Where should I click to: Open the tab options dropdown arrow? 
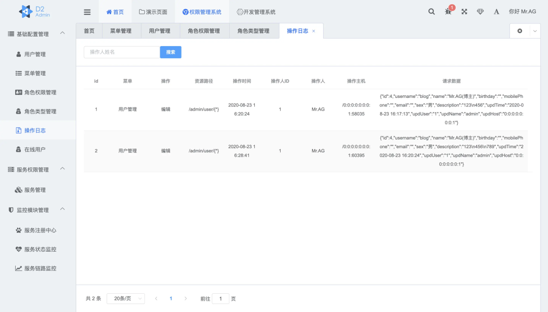tap(535, 31)
